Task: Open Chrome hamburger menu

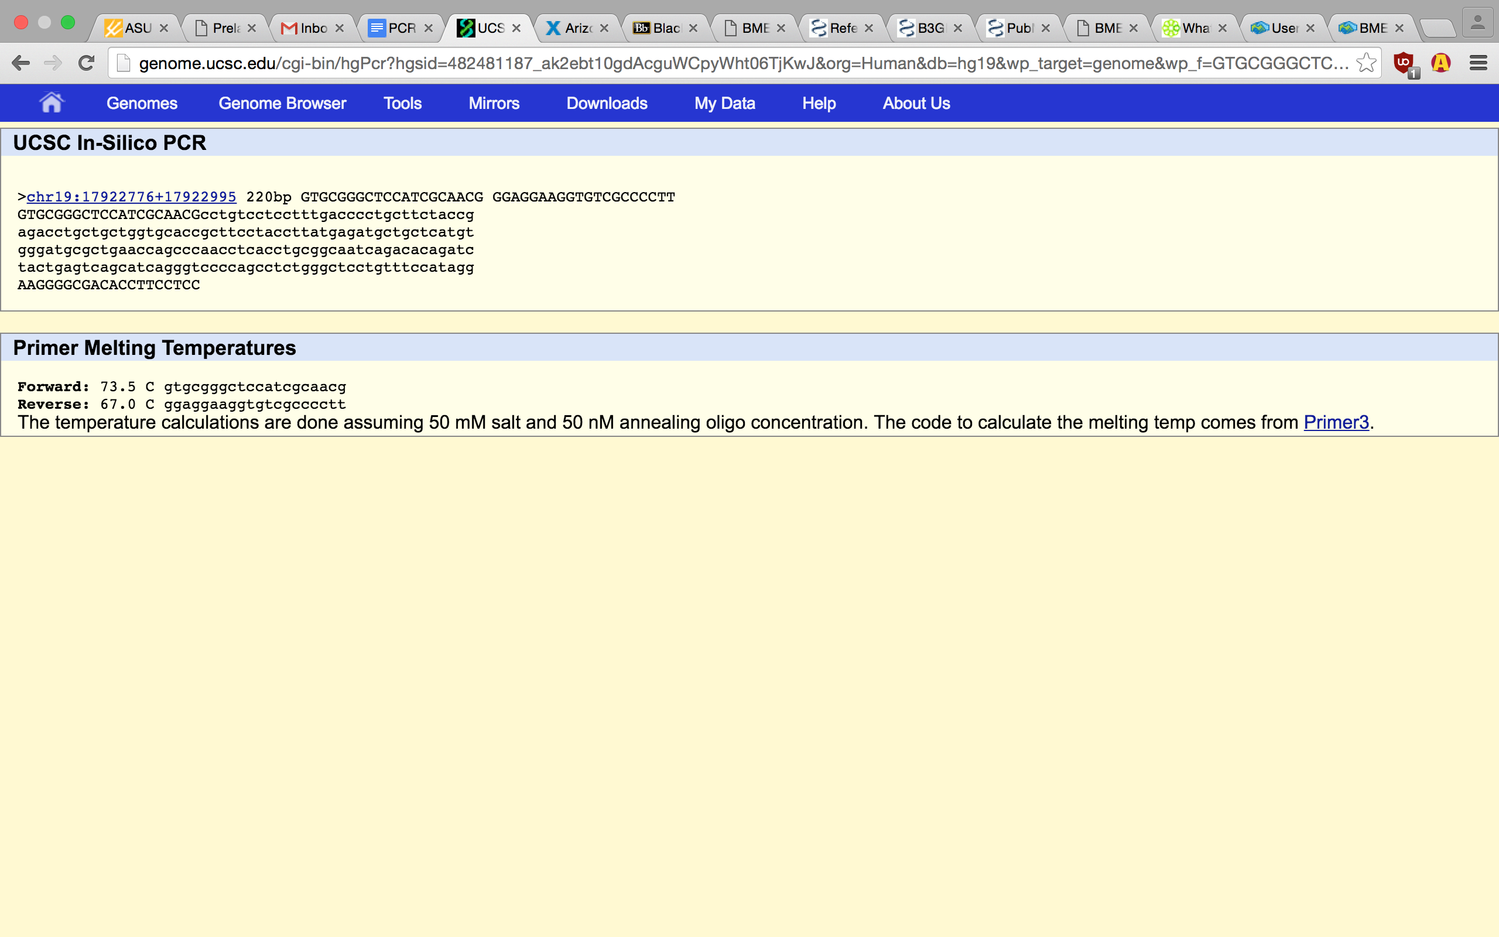Action: click(1479, 63)
